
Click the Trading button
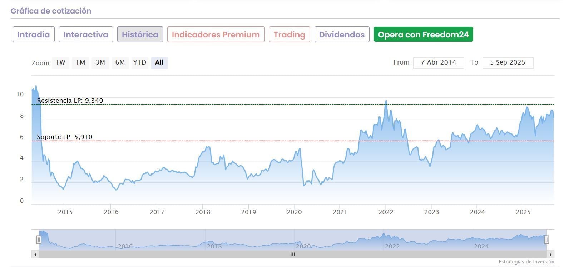coord(290,35)
